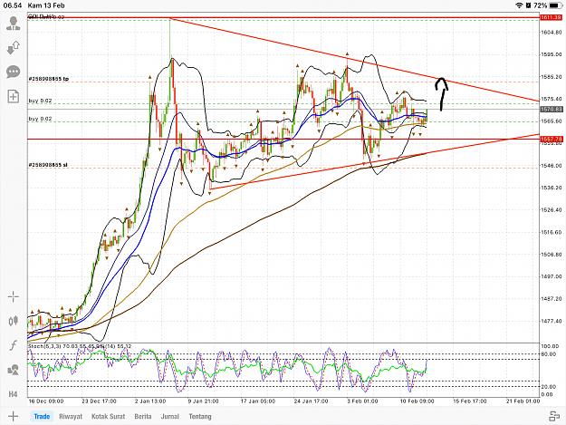Activate the crosshair cursor tool
This screenshot has width=566, height=425.
click(13, 297)
